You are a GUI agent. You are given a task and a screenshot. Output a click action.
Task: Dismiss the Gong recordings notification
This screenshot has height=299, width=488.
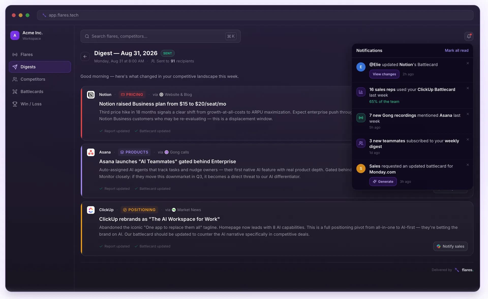pyautogui.click(x=468, y=114)
